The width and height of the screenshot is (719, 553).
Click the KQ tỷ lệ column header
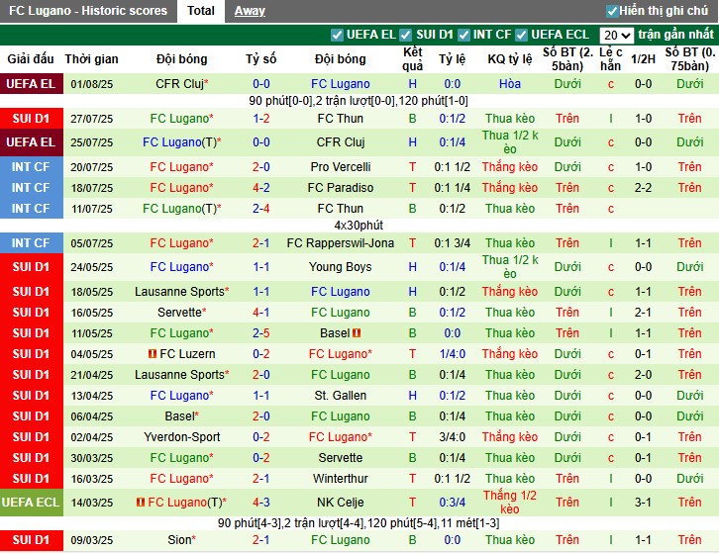pyautogui.click(x=510, y=59)
